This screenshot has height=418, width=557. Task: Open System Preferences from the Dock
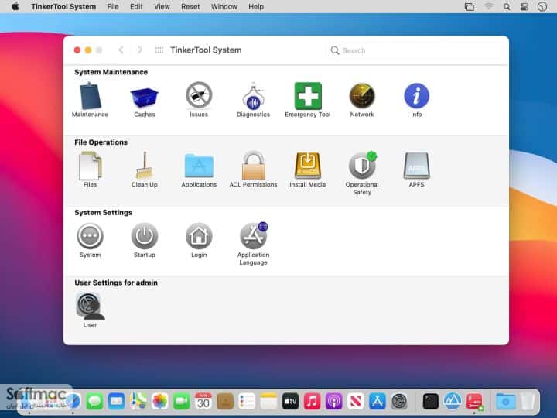tap(399, 402)
